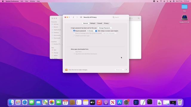Open Podcasts from the Dock
This screenshot has width=191, height=107.
click(106, 102)
